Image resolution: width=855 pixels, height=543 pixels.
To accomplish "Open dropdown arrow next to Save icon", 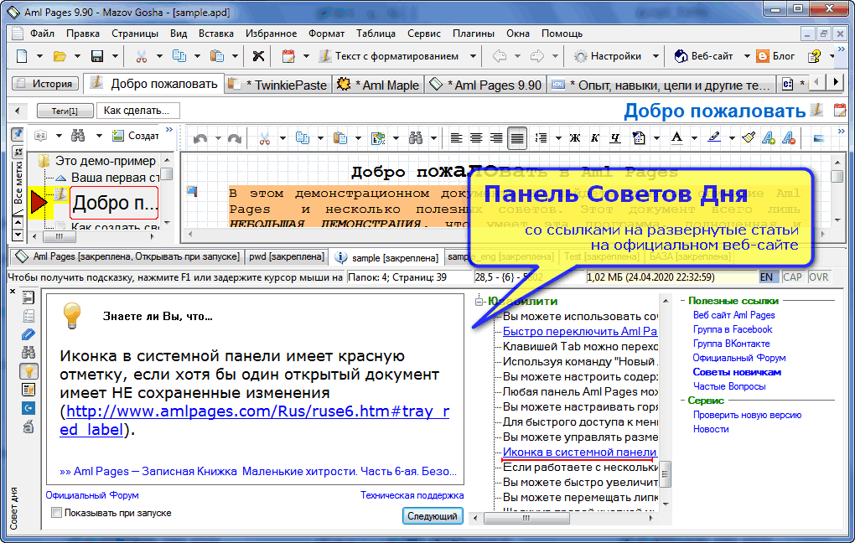I will (x=115, y=56).
